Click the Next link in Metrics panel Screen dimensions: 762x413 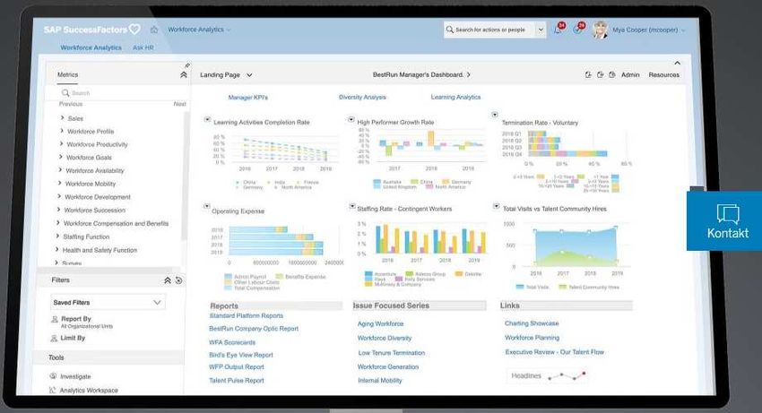click(179, 104)
